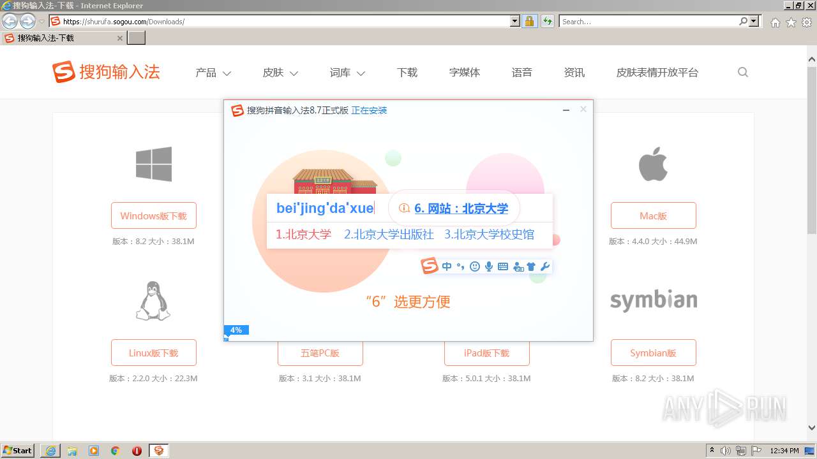The image size is (817, 459).
Task: Select the 搜狗输入法-下载 browser tab
Action: tap(64, 38)
